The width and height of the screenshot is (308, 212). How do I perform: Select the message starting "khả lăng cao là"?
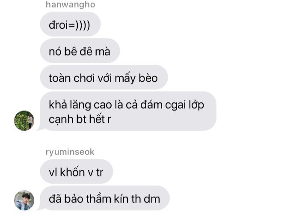[x=128, y=111]
